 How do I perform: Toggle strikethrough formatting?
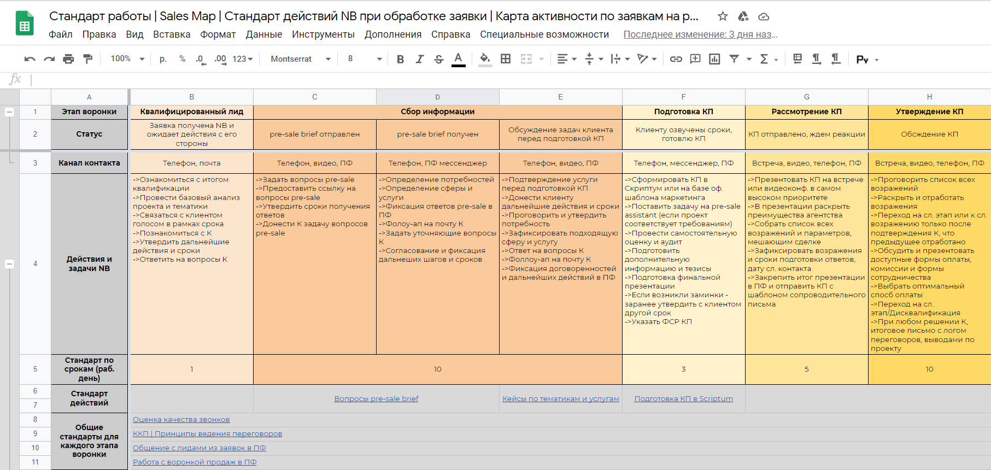[x=438, y=59]
